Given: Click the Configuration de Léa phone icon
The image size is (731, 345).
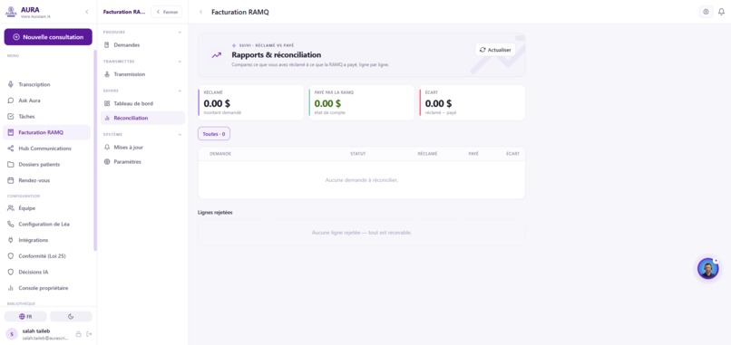Looking at the screenshot, I should pos(11,224).
